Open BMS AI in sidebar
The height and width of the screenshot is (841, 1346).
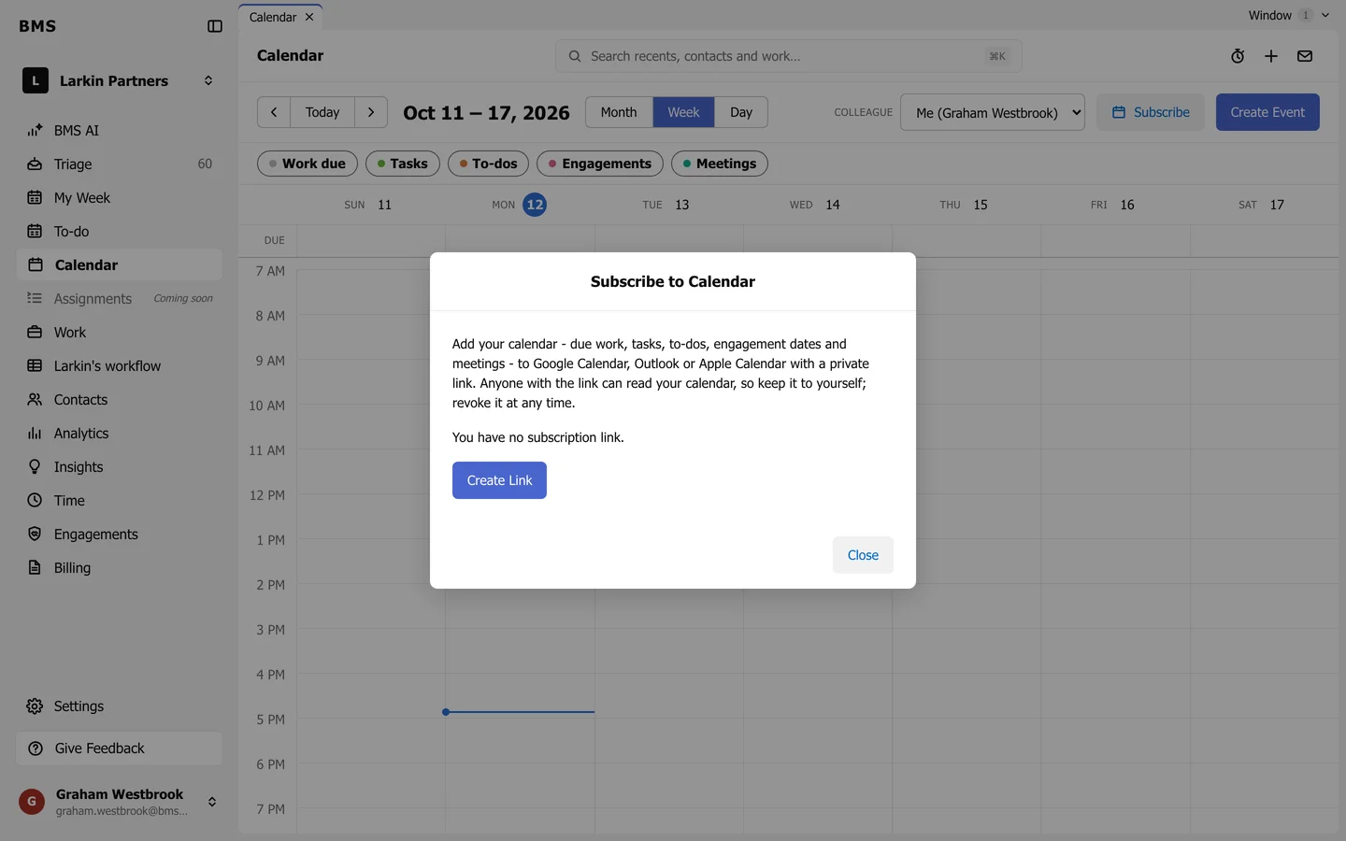tap(120, 131)
